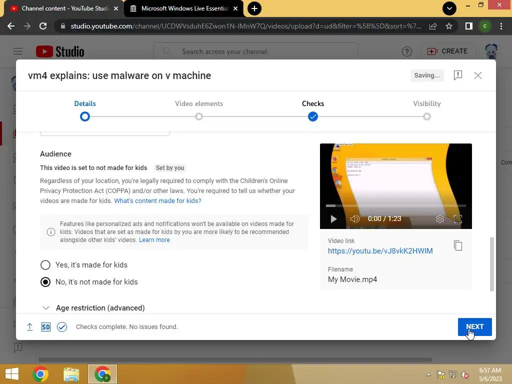Close the upload dialog with the X
512x384 pixels.
(477, 75)
